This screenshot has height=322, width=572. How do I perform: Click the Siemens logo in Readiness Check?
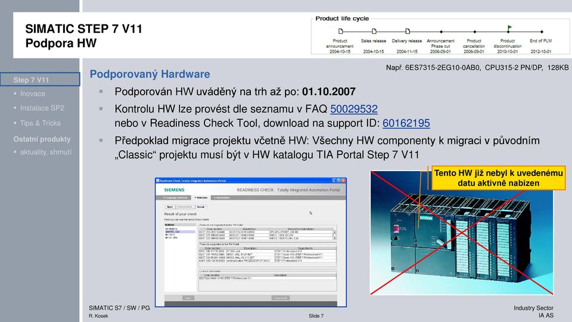pos(175,190)
